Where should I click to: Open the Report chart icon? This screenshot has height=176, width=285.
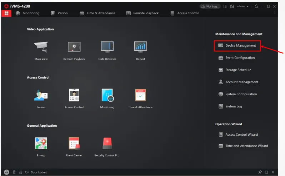coord(140,47)
